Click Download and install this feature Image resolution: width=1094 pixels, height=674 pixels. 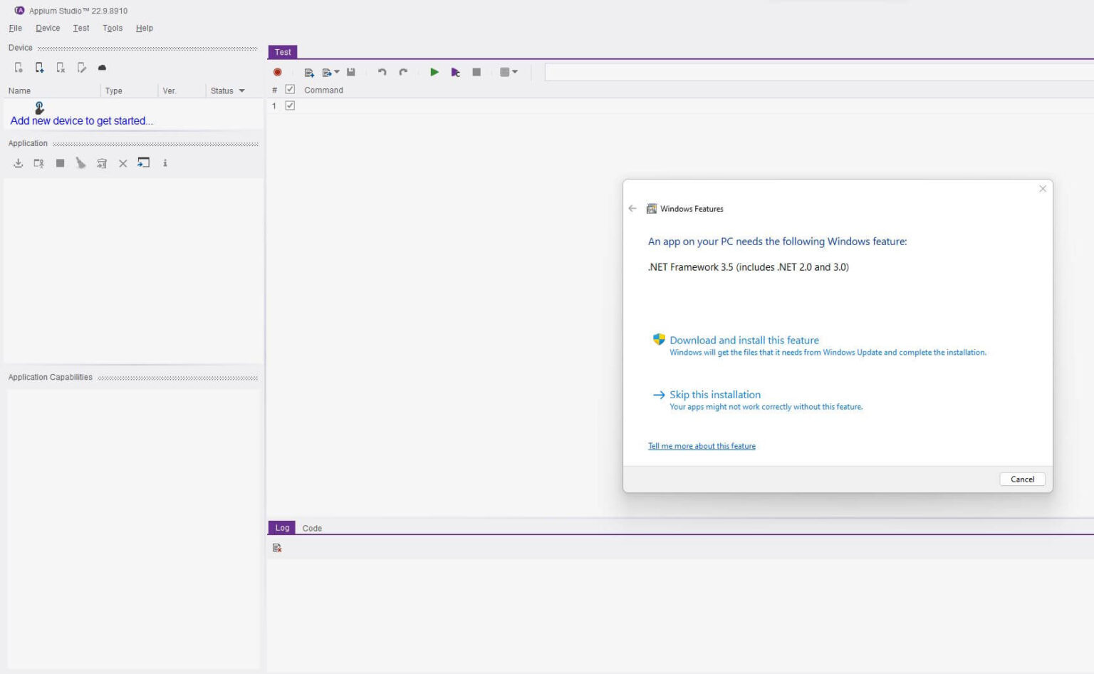[x=744, y=340]
